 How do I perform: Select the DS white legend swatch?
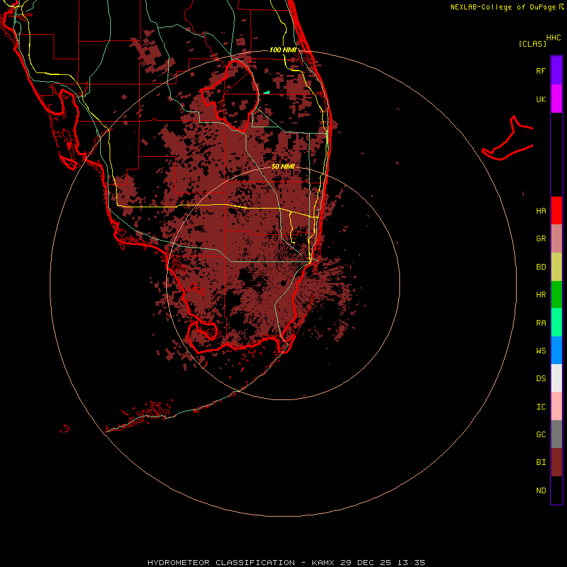556,378
